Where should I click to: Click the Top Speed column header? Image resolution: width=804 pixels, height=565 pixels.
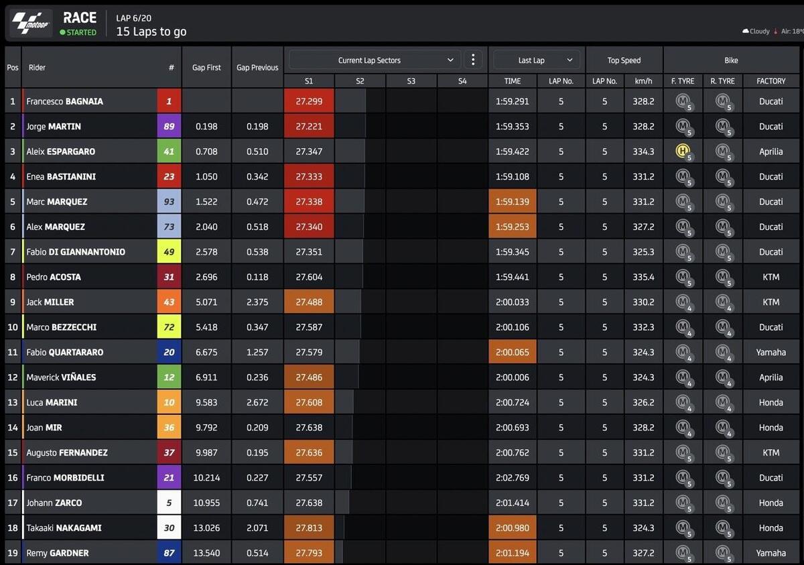click(x=624, y=60)
